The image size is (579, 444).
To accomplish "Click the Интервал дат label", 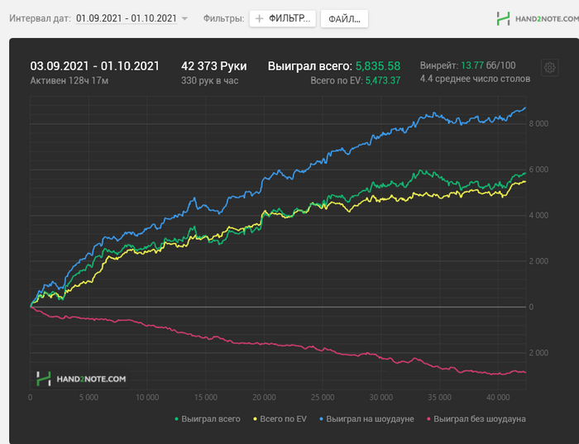I will click(x=40, y=18).
